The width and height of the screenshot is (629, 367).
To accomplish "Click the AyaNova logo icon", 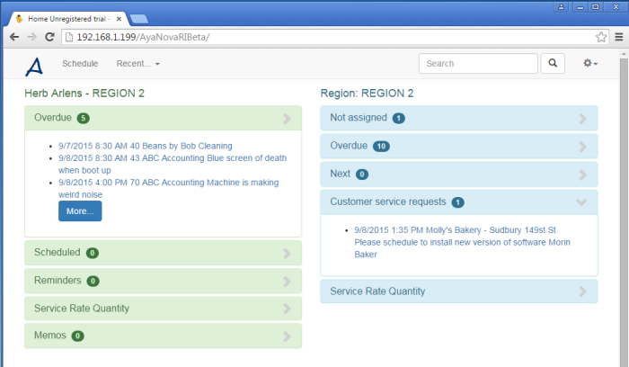I will [34, 67].
